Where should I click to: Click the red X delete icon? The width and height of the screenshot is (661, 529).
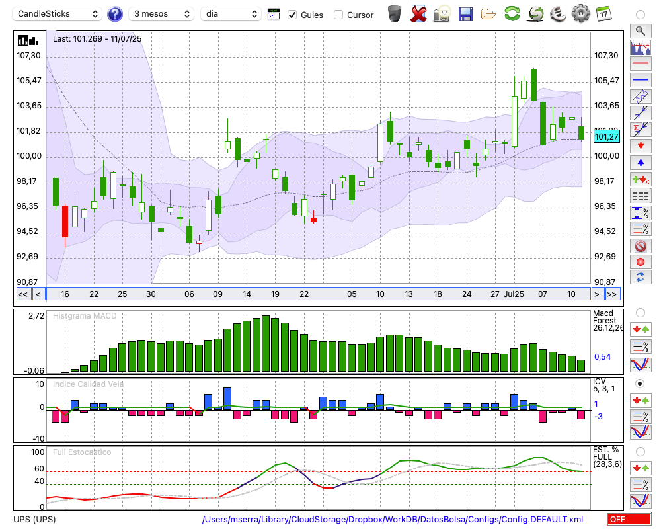(418, 14)
